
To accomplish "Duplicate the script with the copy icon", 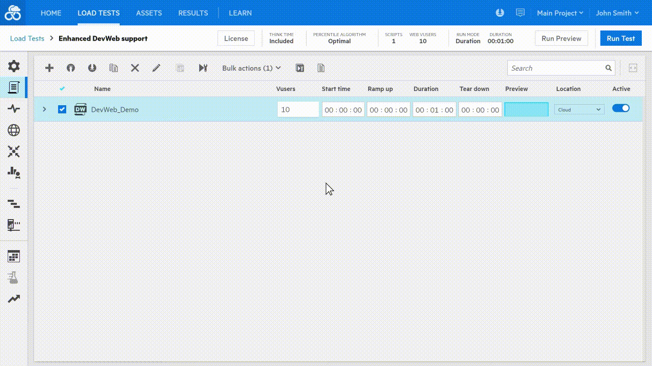I will 114,68.
